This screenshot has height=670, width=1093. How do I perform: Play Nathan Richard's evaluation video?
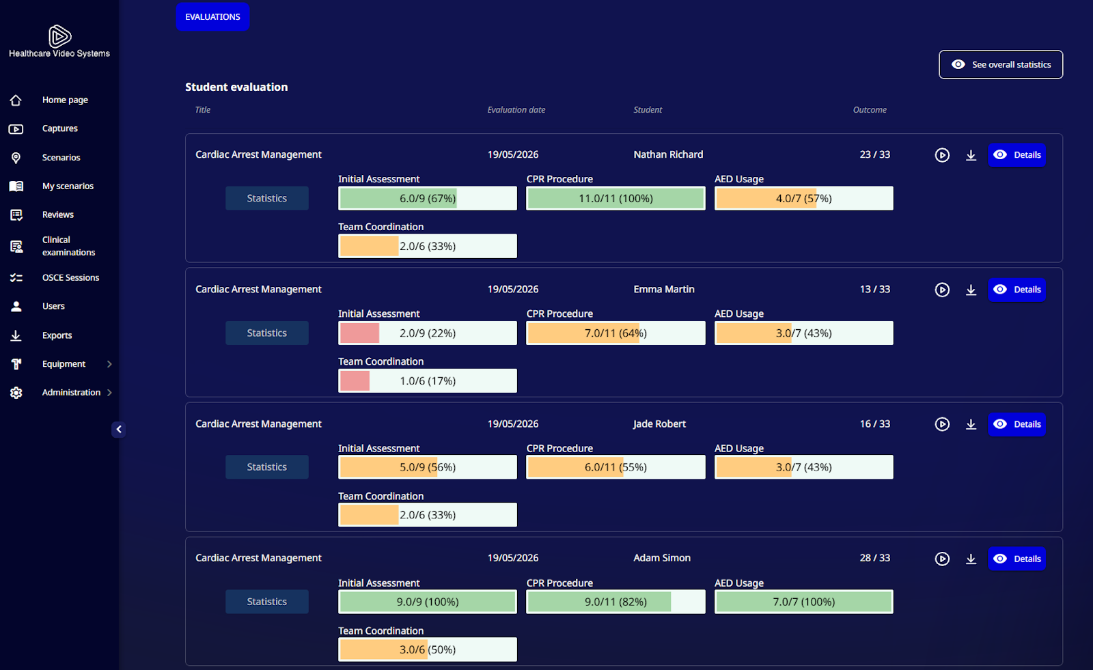pos(942,155)
